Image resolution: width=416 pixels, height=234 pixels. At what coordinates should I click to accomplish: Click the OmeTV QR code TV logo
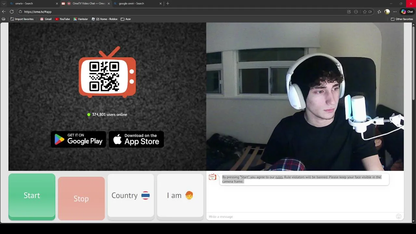(107, 72)
